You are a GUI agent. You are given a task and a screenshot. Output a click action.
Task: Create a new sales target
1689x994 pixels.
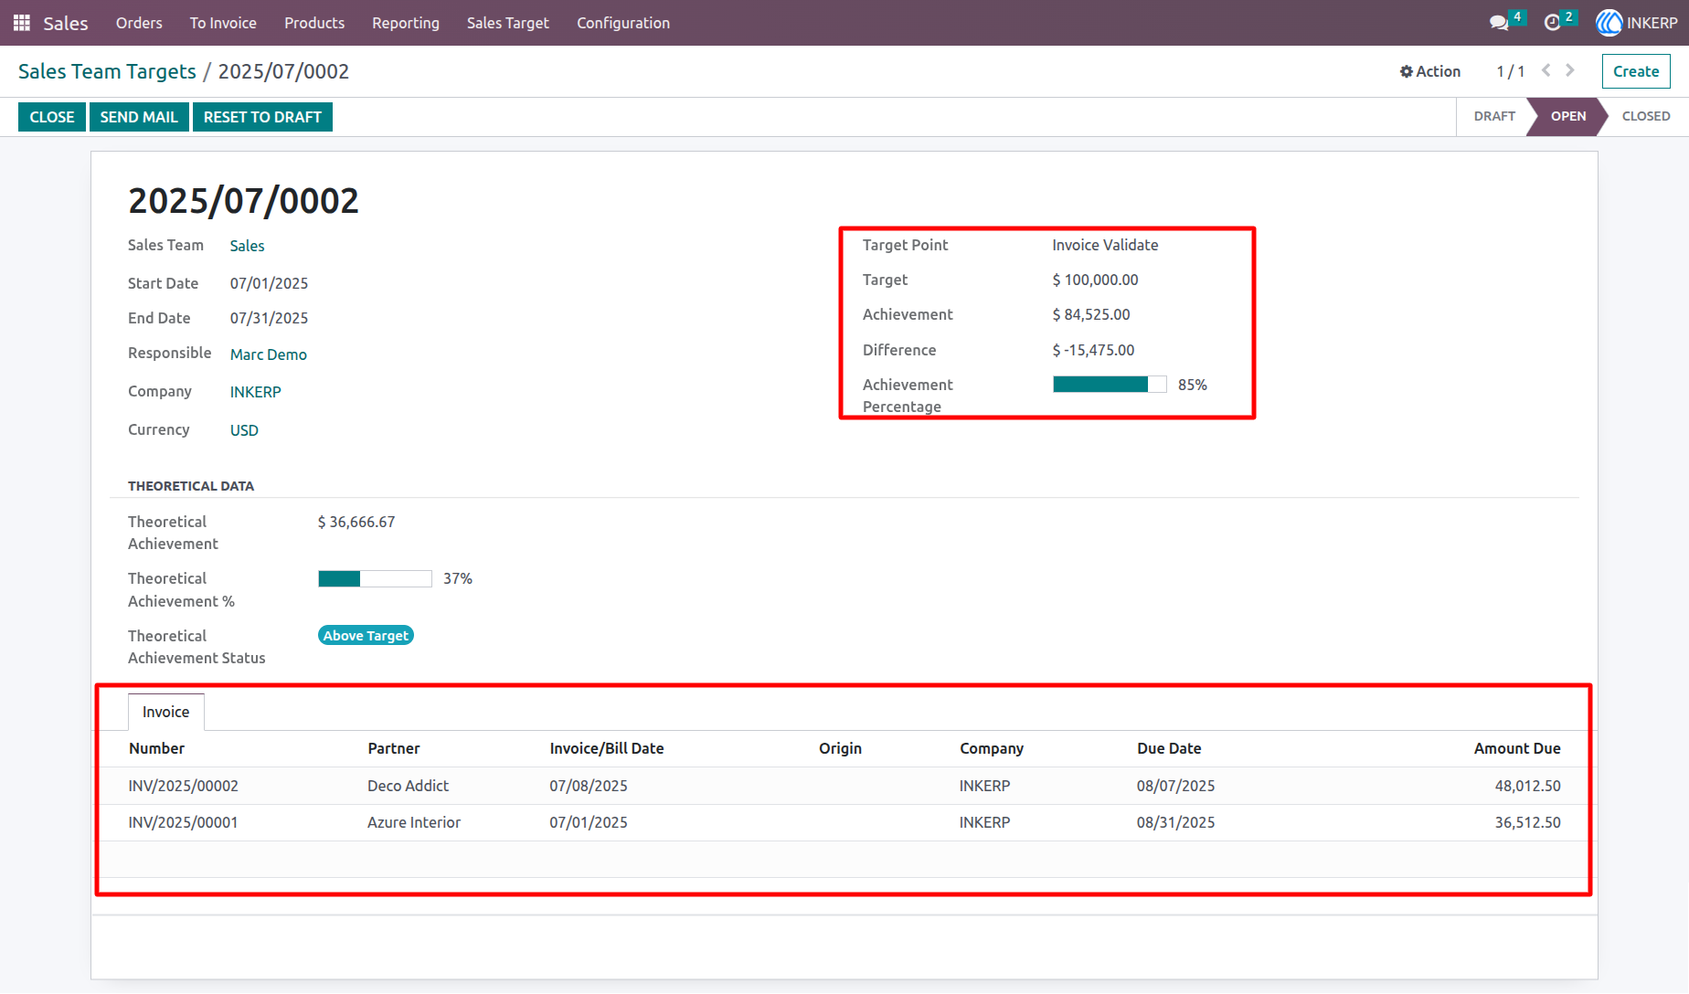[1636, 71]
